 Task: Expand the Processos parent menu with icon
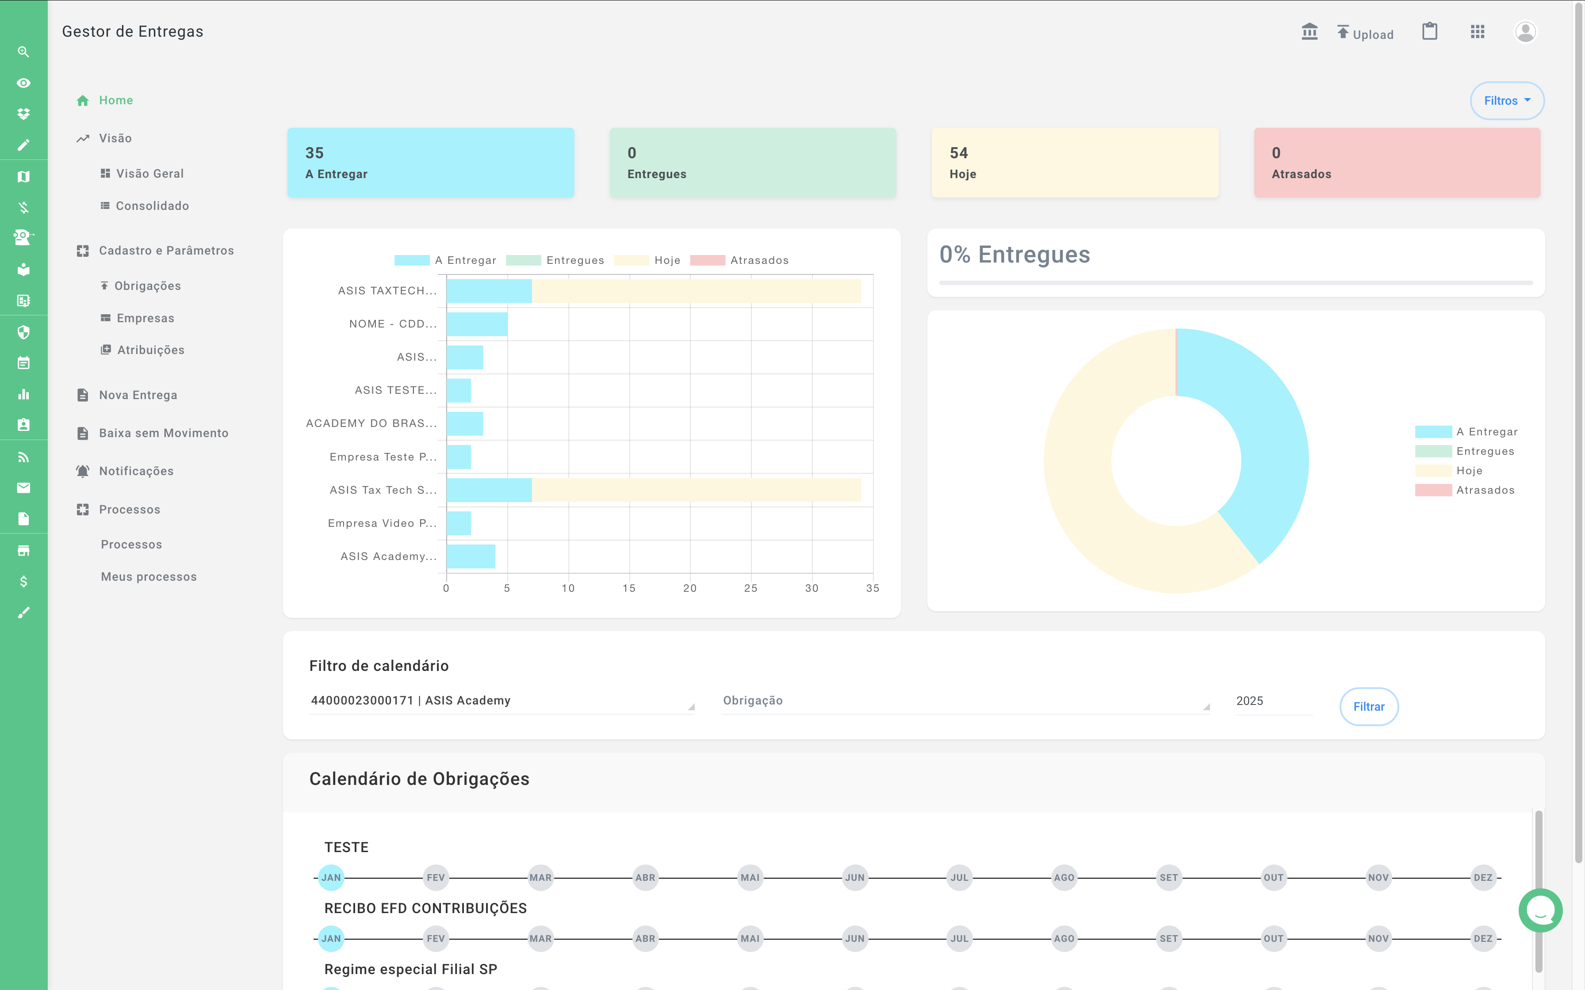[x=118, y=510]
